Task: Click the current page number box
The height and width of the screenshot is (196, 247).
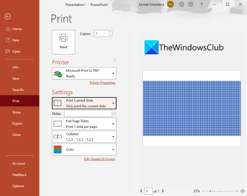Action: point(149,191)
